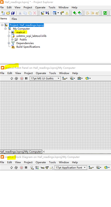Select main.vi in project tree
Image resolution: width=111 pixels, height=207 pixels.
(20, 32)
